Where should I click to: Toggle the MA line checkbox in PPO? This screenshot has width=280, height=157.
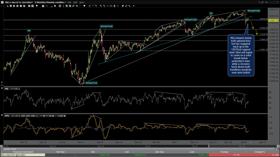(53, 116)
